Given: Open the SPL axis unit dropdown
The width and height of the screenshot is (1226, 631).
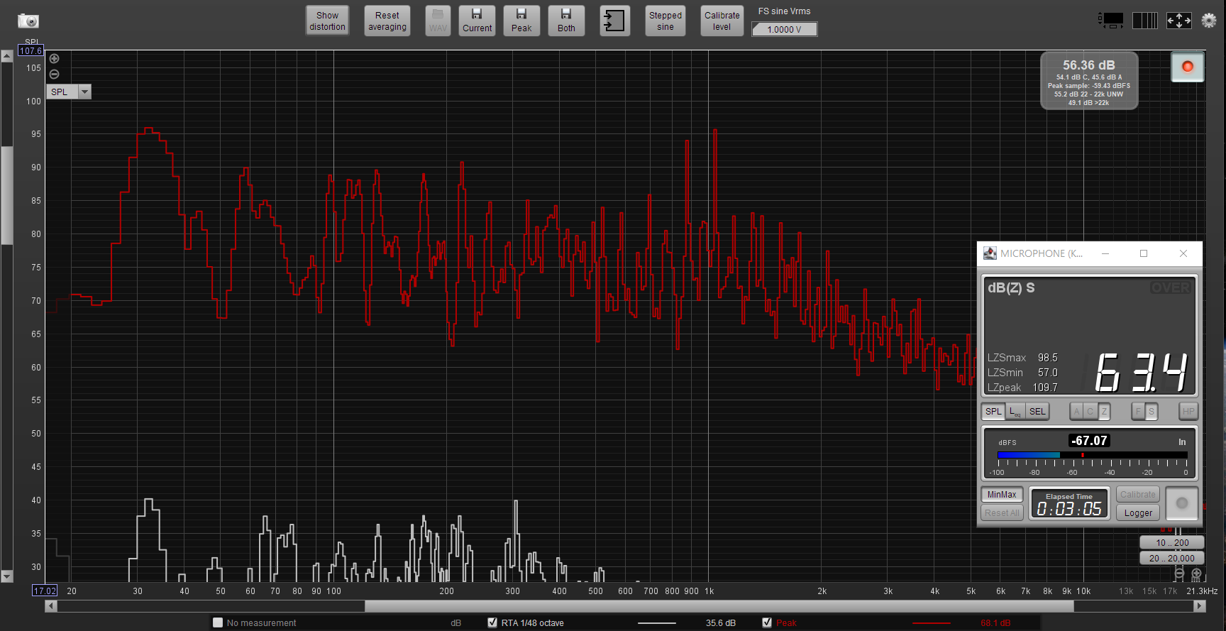Looking at the screenshot, I should (85, 92).
